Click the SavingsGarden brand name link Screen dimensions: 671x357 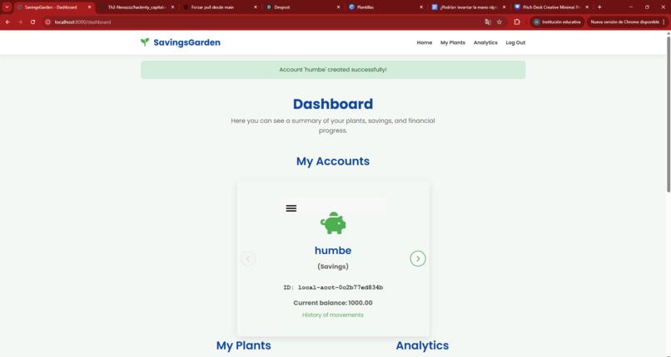pos(187,42)
